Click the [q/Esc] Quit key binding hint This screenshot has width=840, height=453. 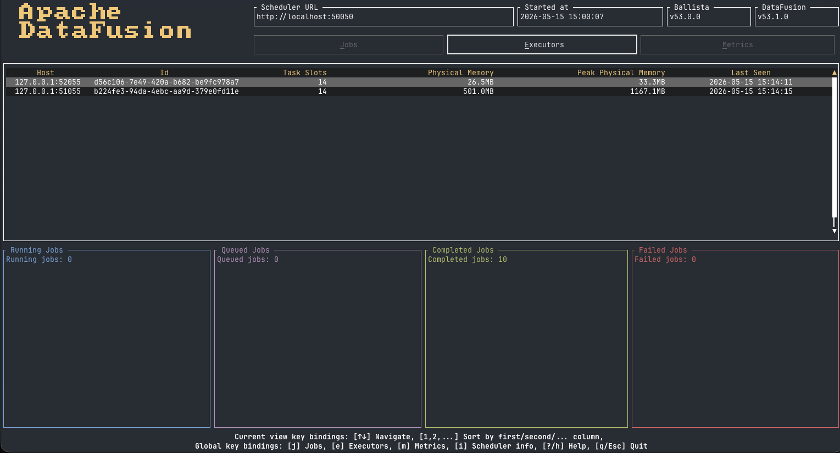(621, 446)
